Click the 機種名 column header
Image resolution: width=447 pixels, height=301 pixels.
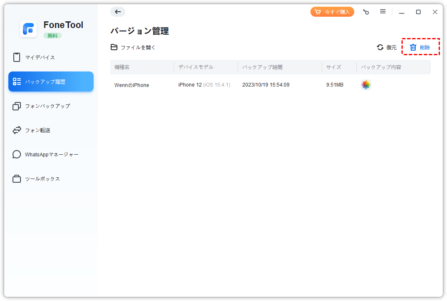click(x=122, y=67)
